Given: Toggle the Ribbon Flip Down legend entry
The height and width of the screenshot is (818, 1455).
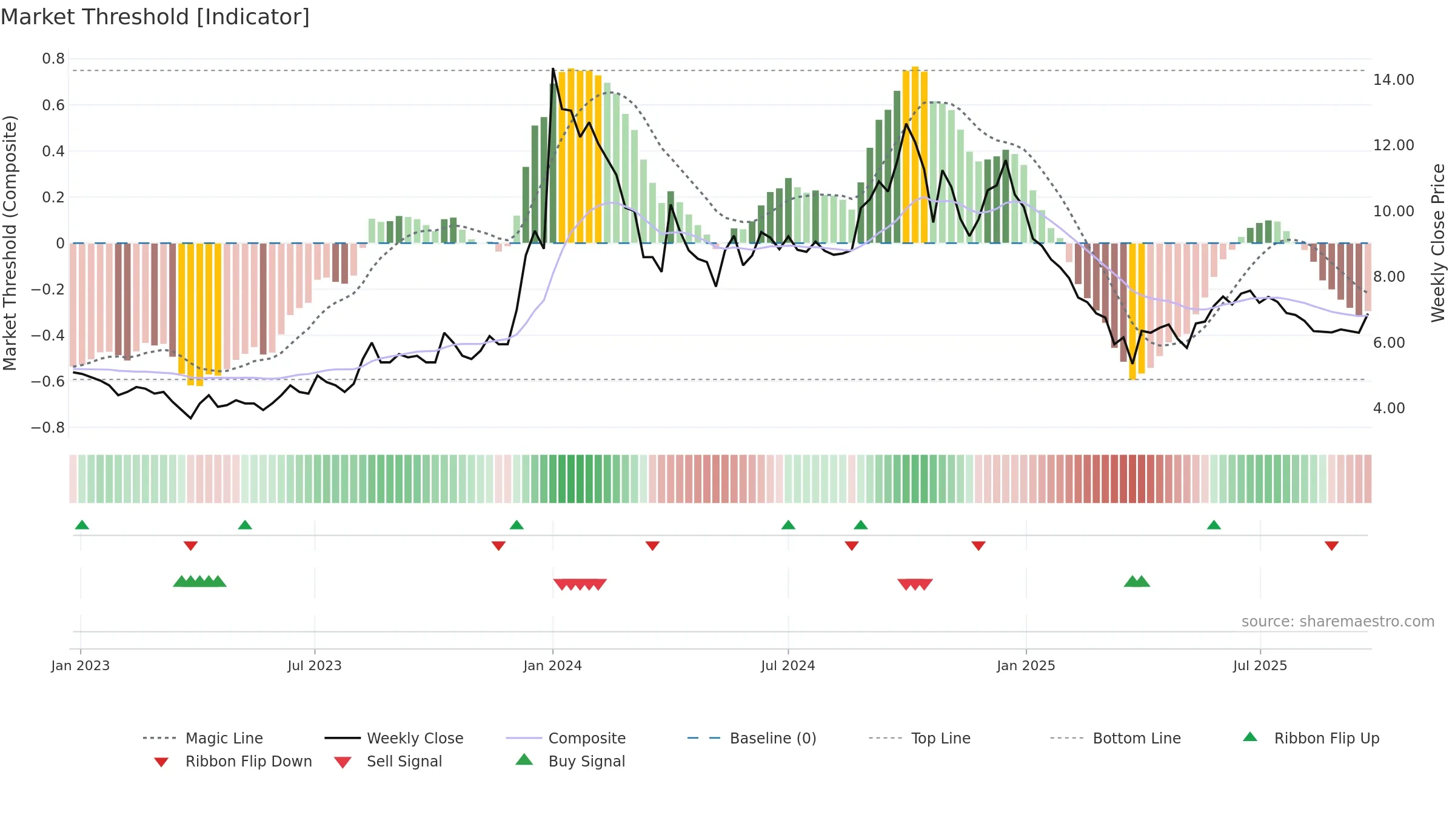Looking at the screenshot, I should coord(233,761).
